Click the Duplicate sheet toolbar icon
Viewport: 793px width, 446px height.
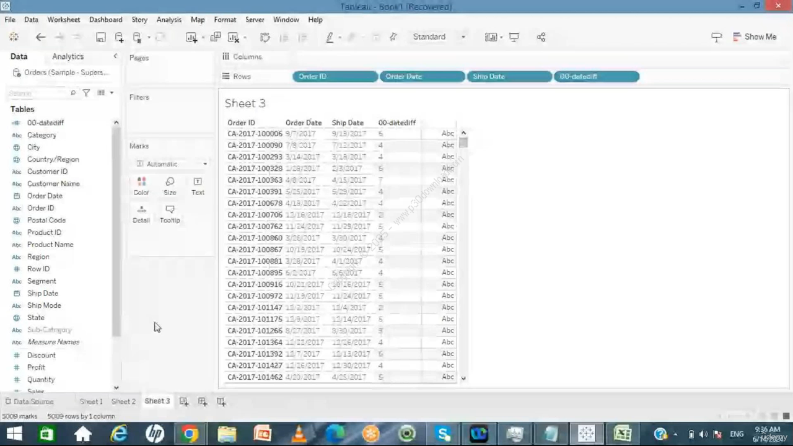click(x=215, y=37)
